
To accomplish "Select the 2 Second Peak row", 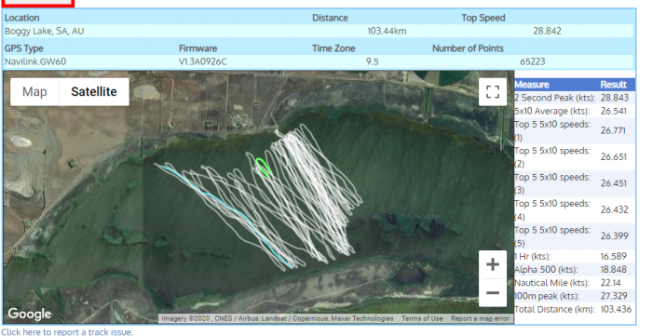I will (x=575, y=98).
